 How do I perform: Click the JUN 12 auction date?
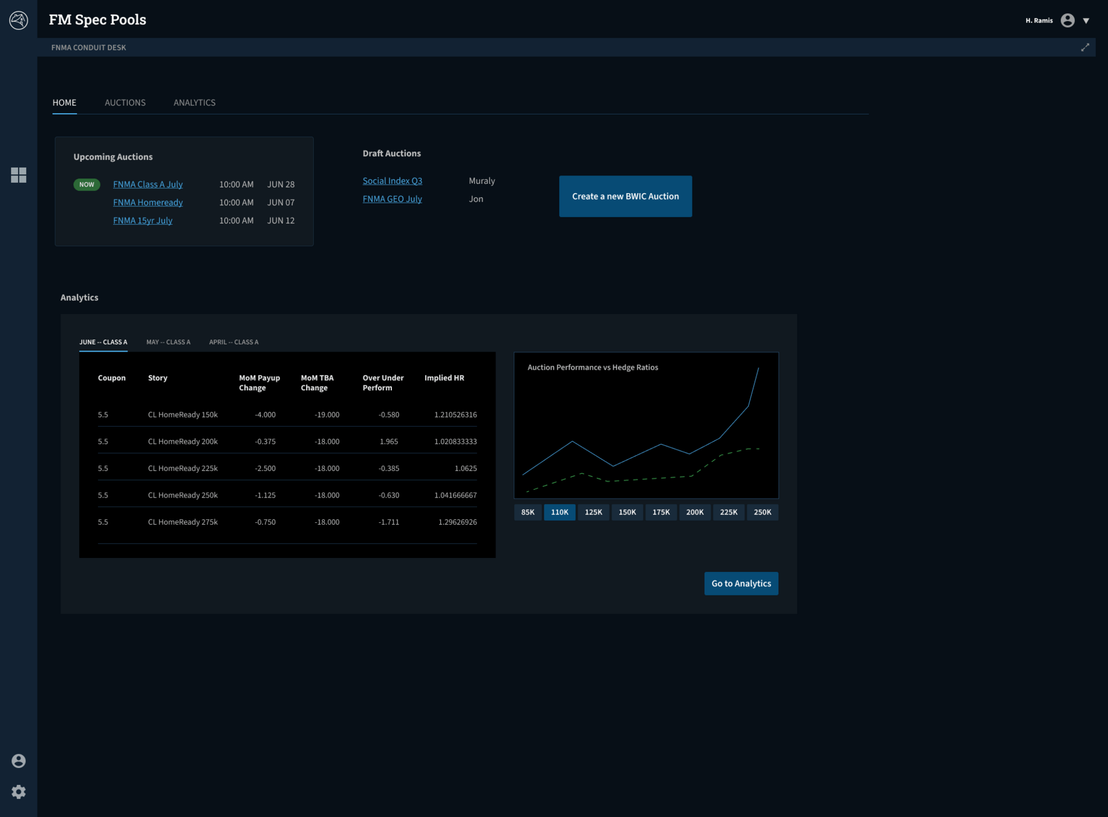click(281, 220)
